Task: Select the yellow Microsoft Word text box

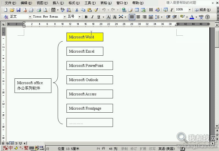Action: click(85, 37)
